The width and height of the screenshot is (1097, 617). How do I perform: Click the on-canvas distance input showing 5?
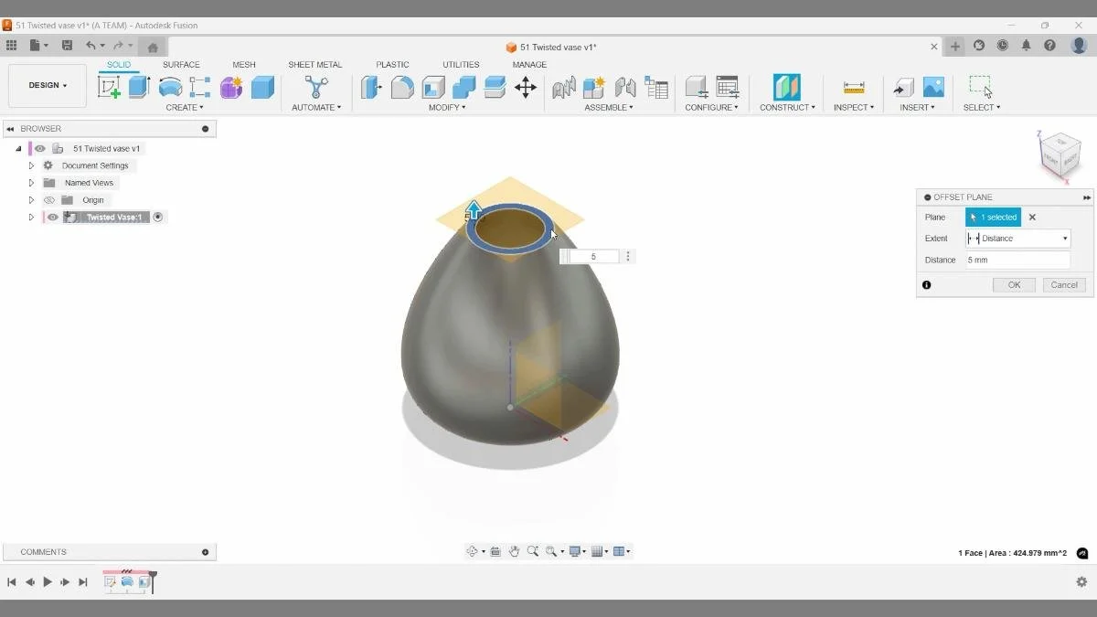tap(592, 257)
